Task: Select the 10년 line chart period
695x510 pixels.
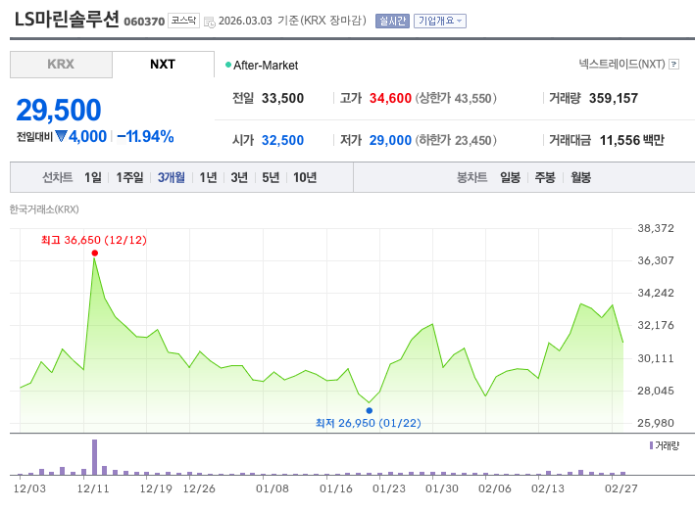Action: 305,177
